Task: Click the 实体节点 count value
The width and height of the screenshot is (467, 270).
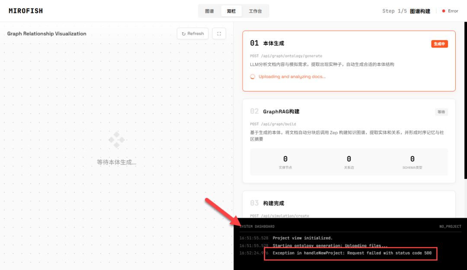Action: coord(285,159)
